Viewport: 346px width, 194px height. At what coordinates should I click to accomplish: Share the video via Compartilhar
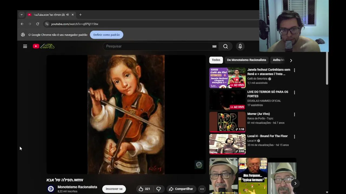[x=181, y=189]
